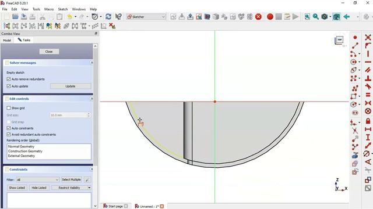Enable the Show grid checkbox
The width and height of the screenshot is (373, 209).
(9, 108)
